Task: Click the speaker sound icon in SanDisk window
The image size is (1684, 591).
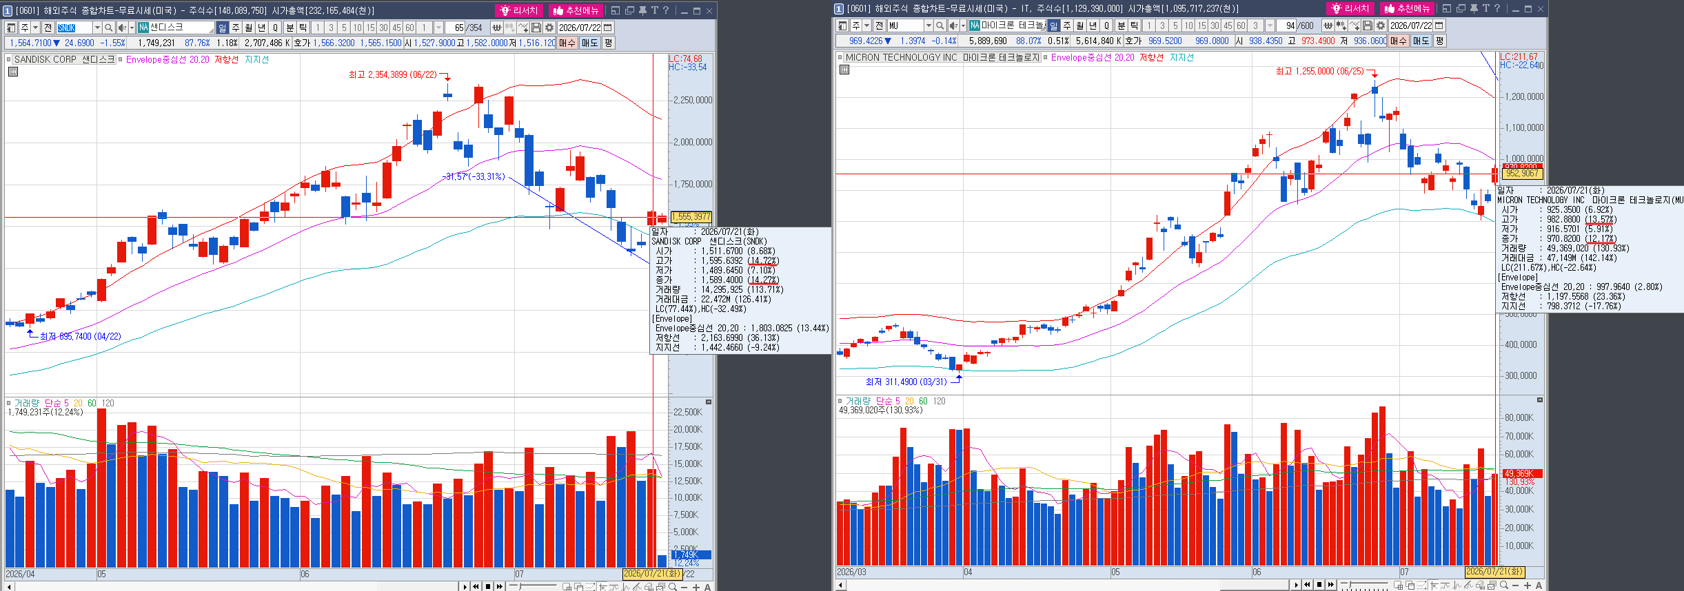Action: [x=122, y=28]
